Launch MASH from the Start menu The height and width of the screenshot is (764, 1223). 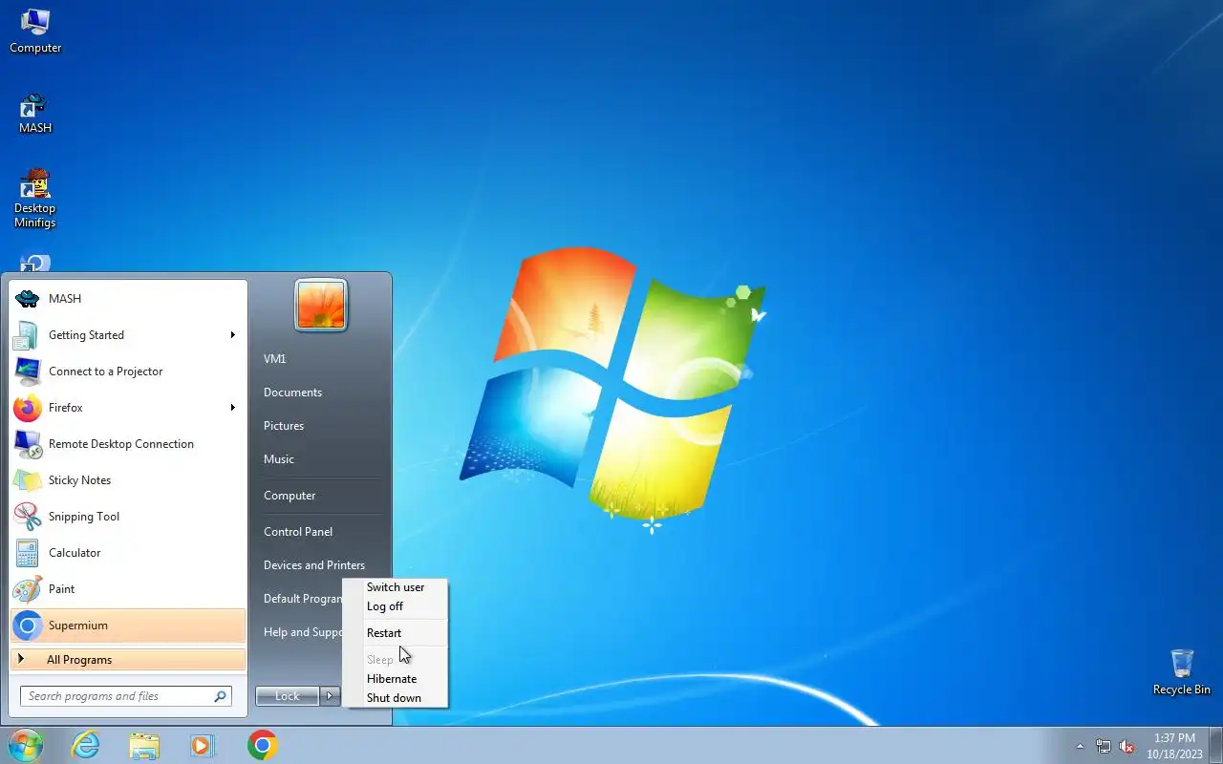point(128,299)
